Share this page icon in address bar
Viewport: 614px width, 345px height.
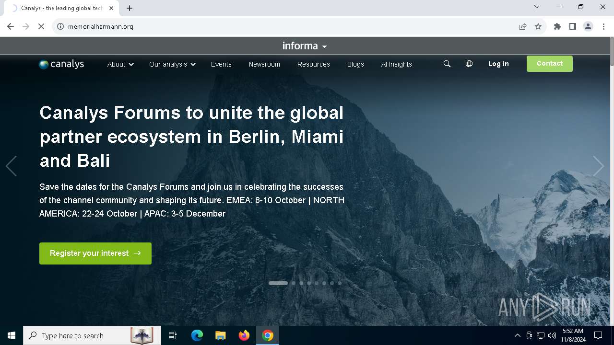pos(523,26)
